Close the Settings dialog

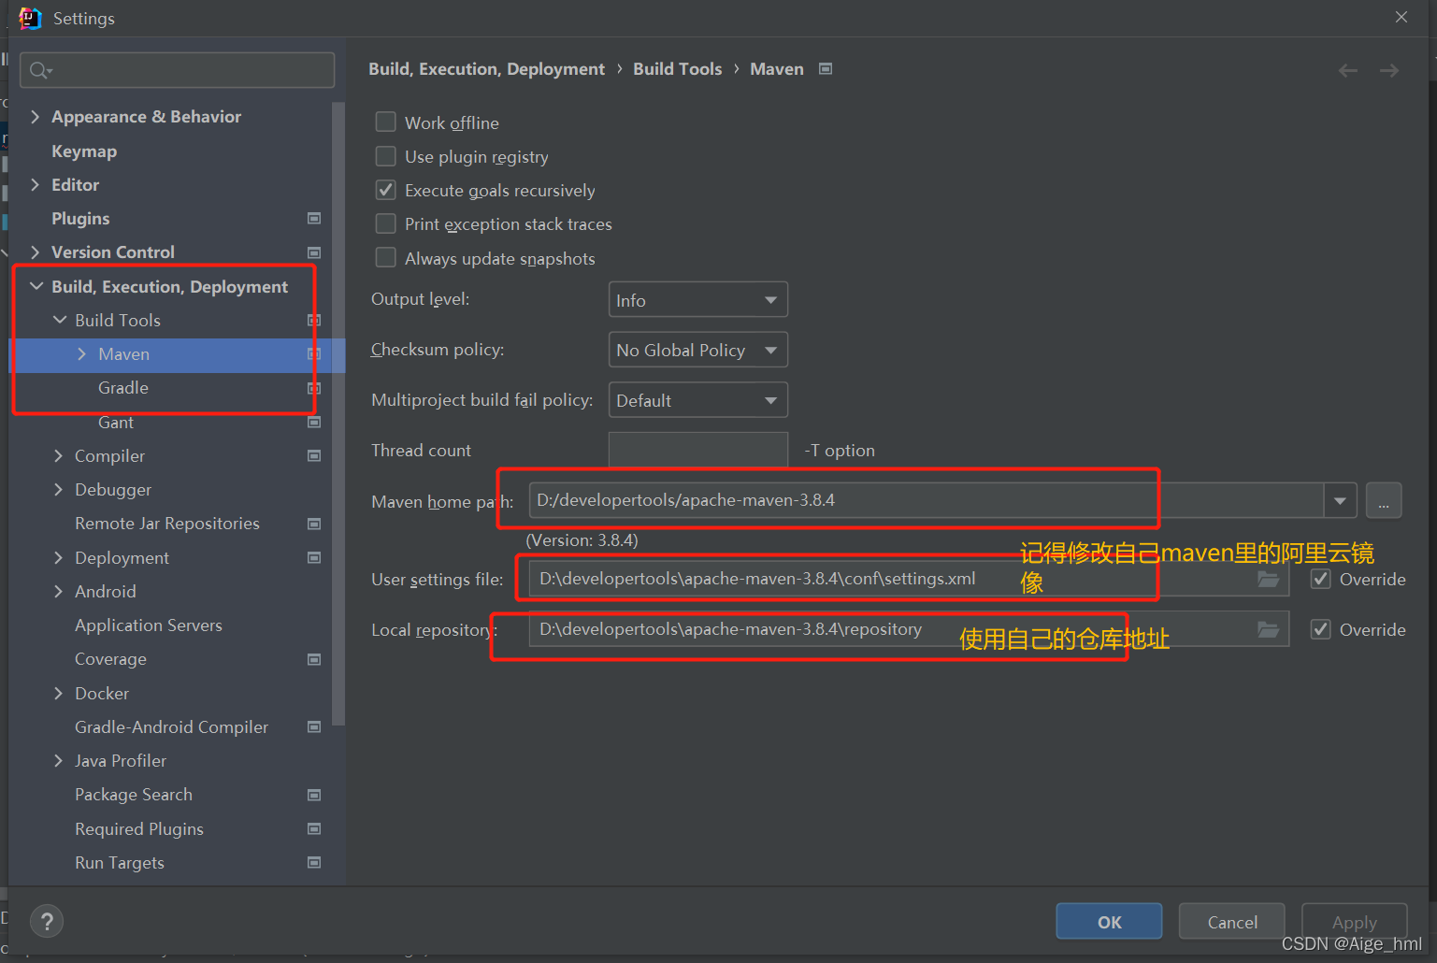coord(1401,17)
